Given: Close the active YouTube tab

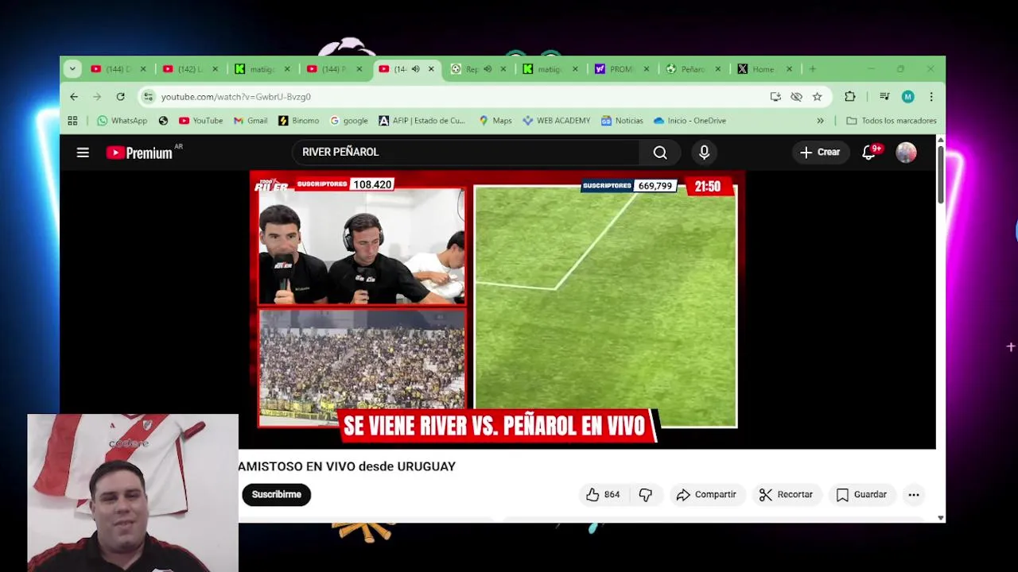Looking at the screenshot, I should pyautogui.click(x=431, y=69).
